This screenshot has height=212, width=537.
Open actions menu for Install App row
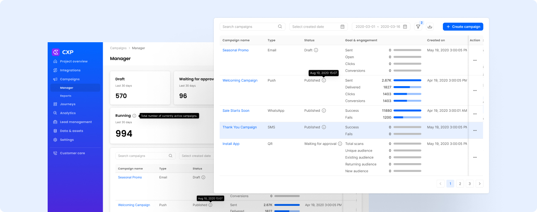(x=475, y=157)
